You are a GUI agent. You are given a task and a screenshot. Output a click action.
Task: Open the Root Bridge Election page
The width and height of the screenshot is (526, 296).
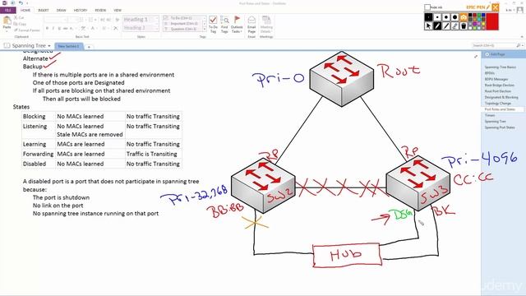(499, 86)
